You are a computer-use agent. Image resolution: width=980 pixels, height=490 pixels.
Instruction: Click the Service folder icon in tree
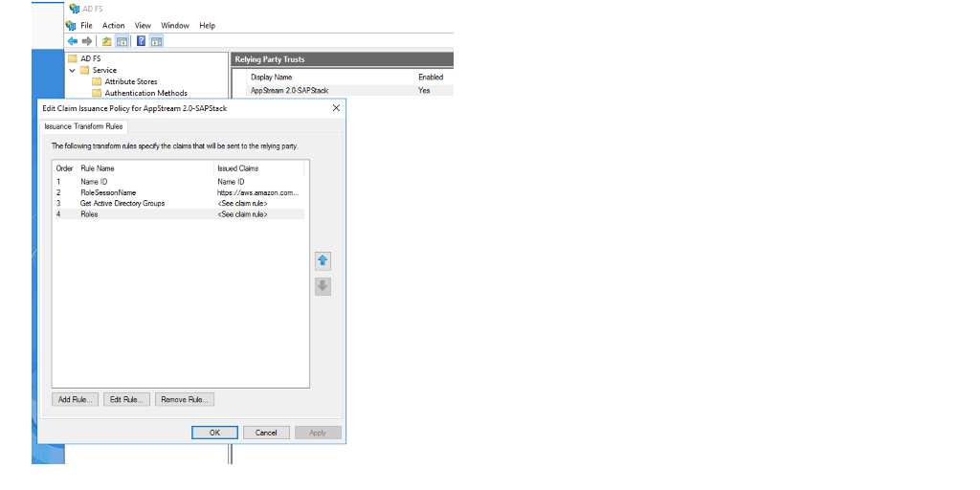click(x=84, y=70)
